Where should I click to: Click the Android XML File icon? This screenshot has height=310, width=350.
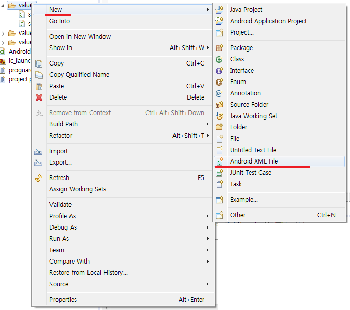[x=220, y=161]
